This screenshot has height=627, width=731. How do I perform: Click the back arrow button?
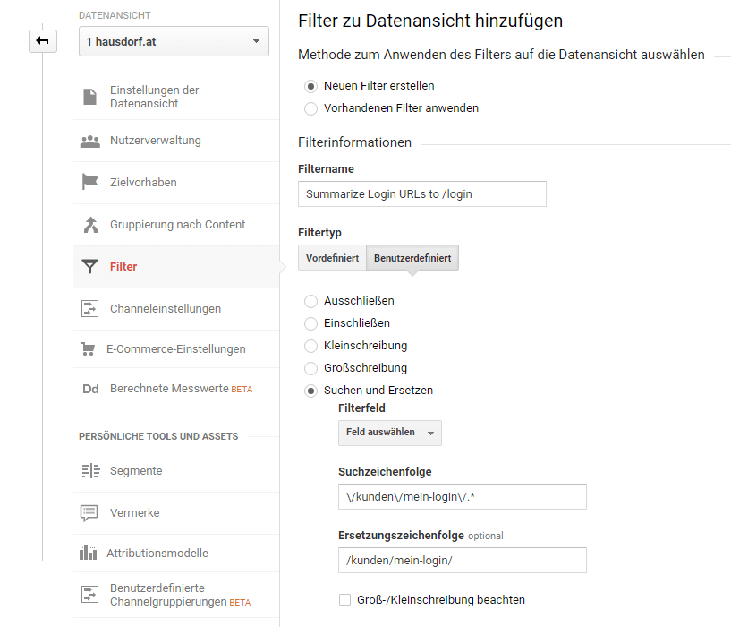point(42,40)
